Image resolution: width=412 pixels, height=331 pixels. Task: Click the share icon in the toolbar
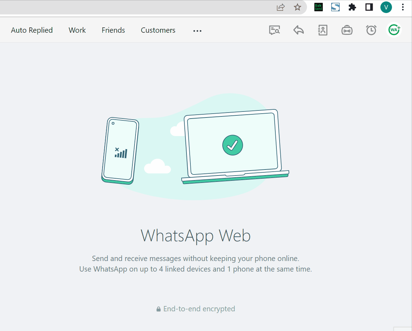click(280, 7)
